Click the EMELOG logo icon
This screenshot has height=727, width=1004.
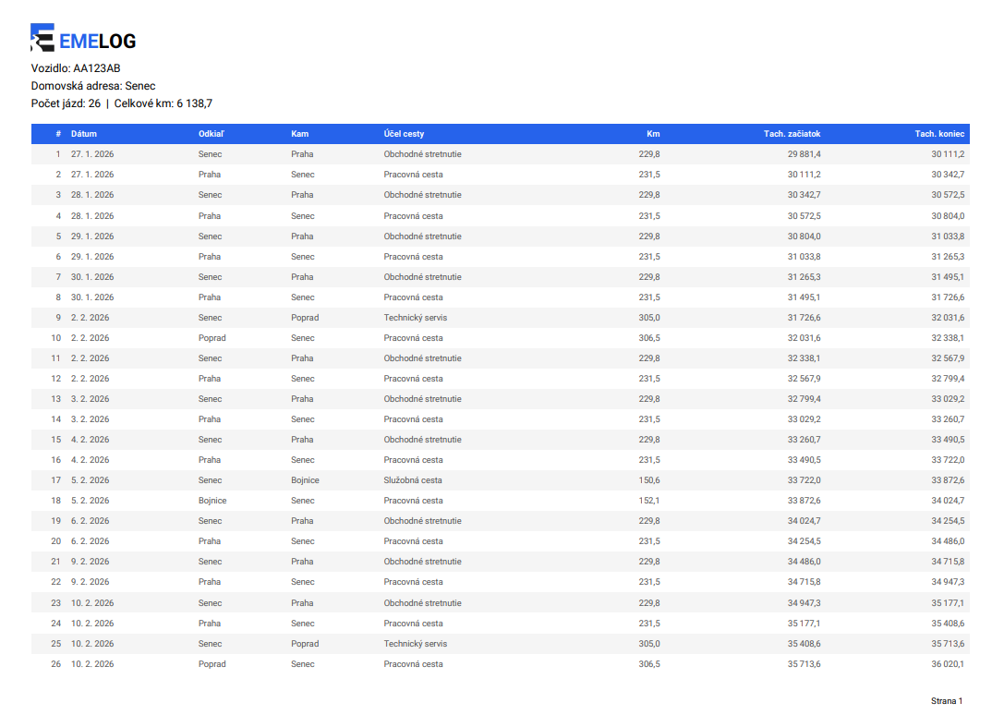[x=42, y=38]
